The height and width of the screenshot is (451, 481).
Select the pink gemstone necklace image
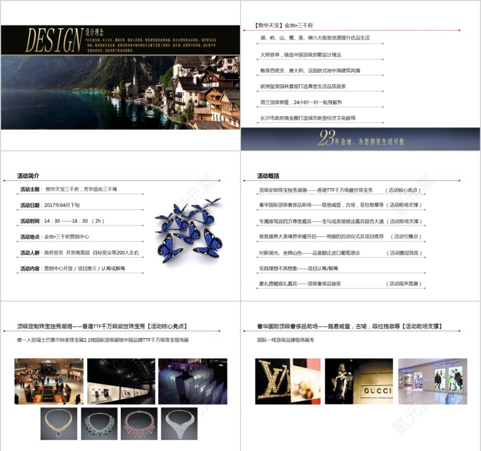[139, 424]
